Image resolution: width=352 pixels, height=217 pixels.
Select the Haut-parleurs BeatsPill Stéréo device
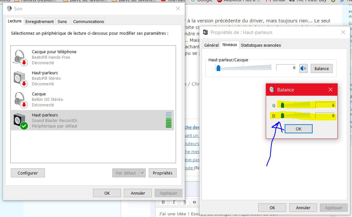point(92,78)
